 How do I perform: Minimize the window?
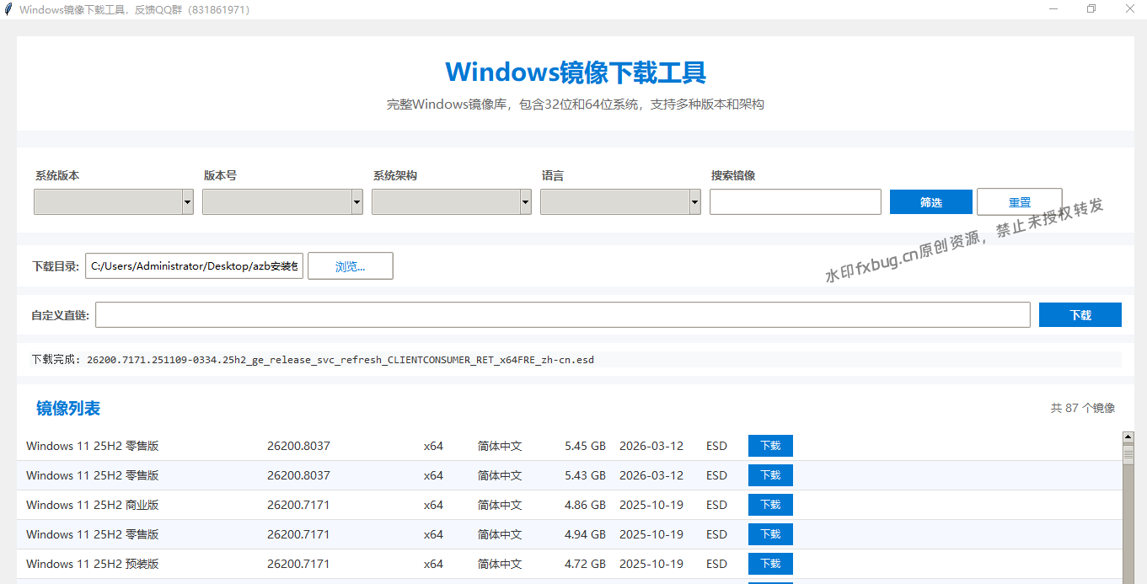tap(1053, 9)
